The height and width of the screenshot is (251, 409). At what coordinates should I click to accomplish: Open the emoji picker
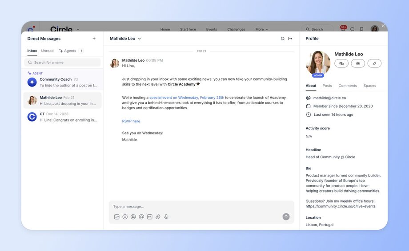tap(125, 217)
